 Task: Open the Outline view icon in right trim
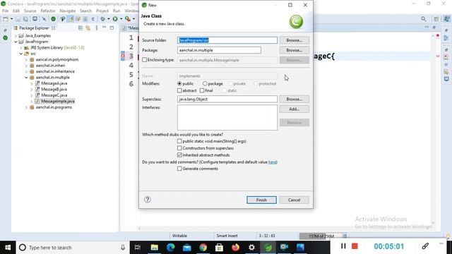coord(446,38)
